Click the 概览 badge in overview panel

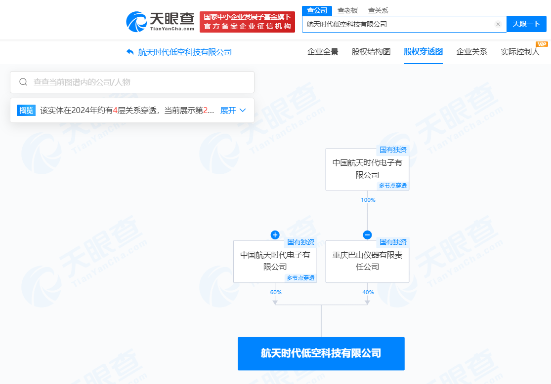26,111
